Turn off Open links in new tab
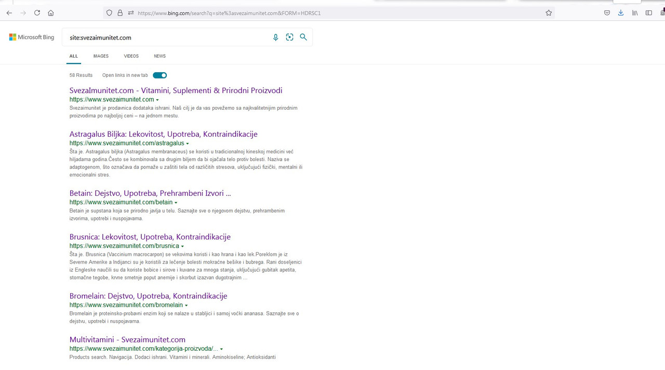 tap(160, 75)
